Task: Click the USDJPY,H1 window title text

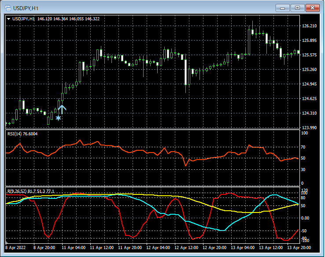Action: 26,8
